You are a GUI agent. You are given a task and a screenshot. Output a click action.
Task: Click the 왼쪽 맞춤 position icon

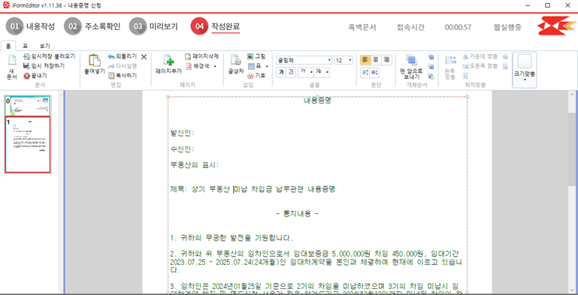(449, 68)
